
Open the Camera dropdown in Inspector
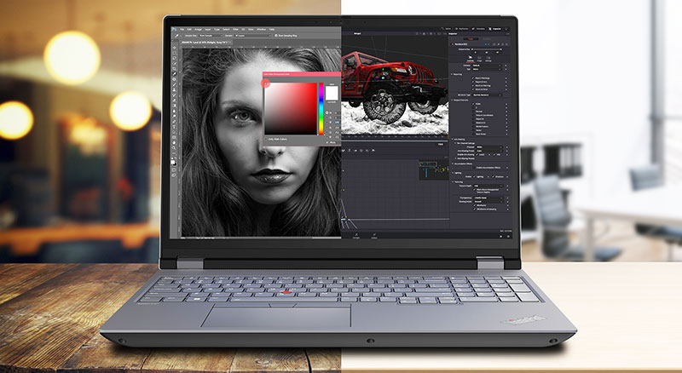[487, 66]
